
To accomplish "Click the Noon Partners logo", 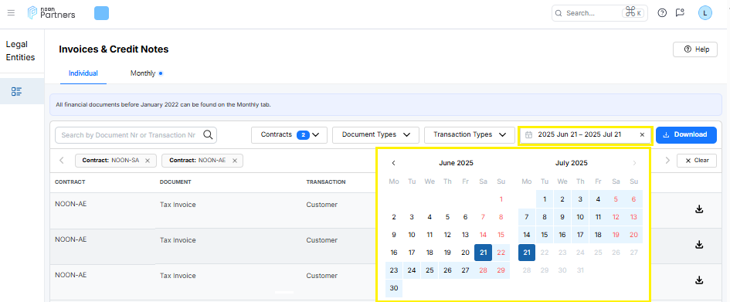I will [51, 12].
